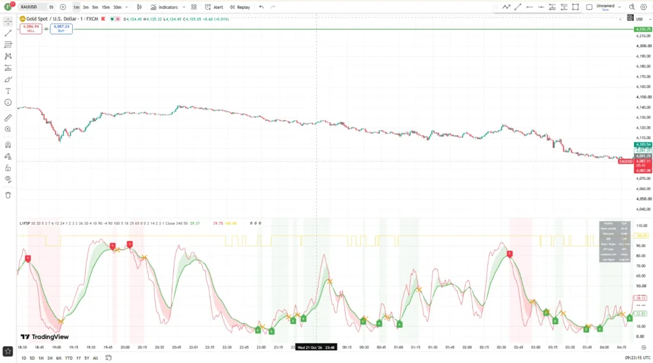Image resolution: width=653 pixels, height=363 pixels.
Task: Expand the favorite indicators dropdown arrow
Action: (x=184, y=7)
